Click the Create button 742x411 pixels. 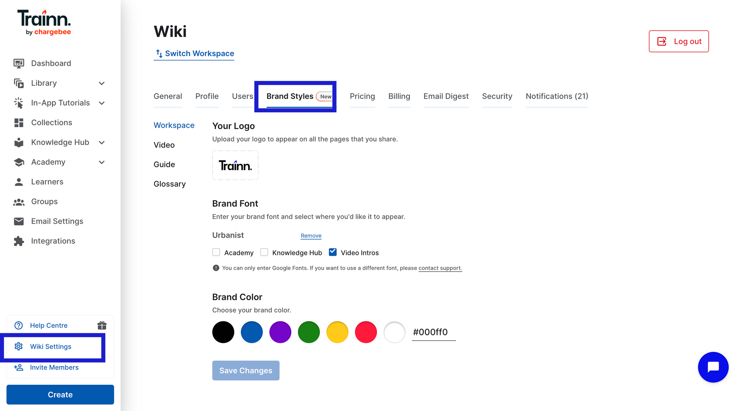(60, 394)
